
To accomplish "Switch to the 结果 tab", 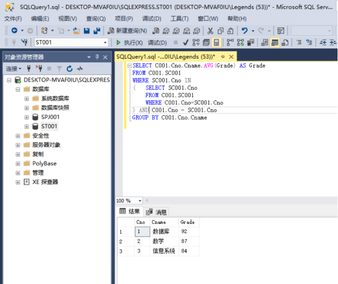I will [130, 211].
